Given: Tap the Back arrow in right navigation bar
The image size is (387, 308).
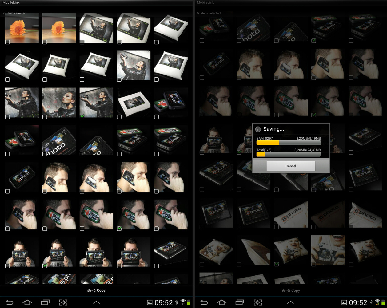Looking at the screenshot, I should pyautogui.click(x=204, y=302).
